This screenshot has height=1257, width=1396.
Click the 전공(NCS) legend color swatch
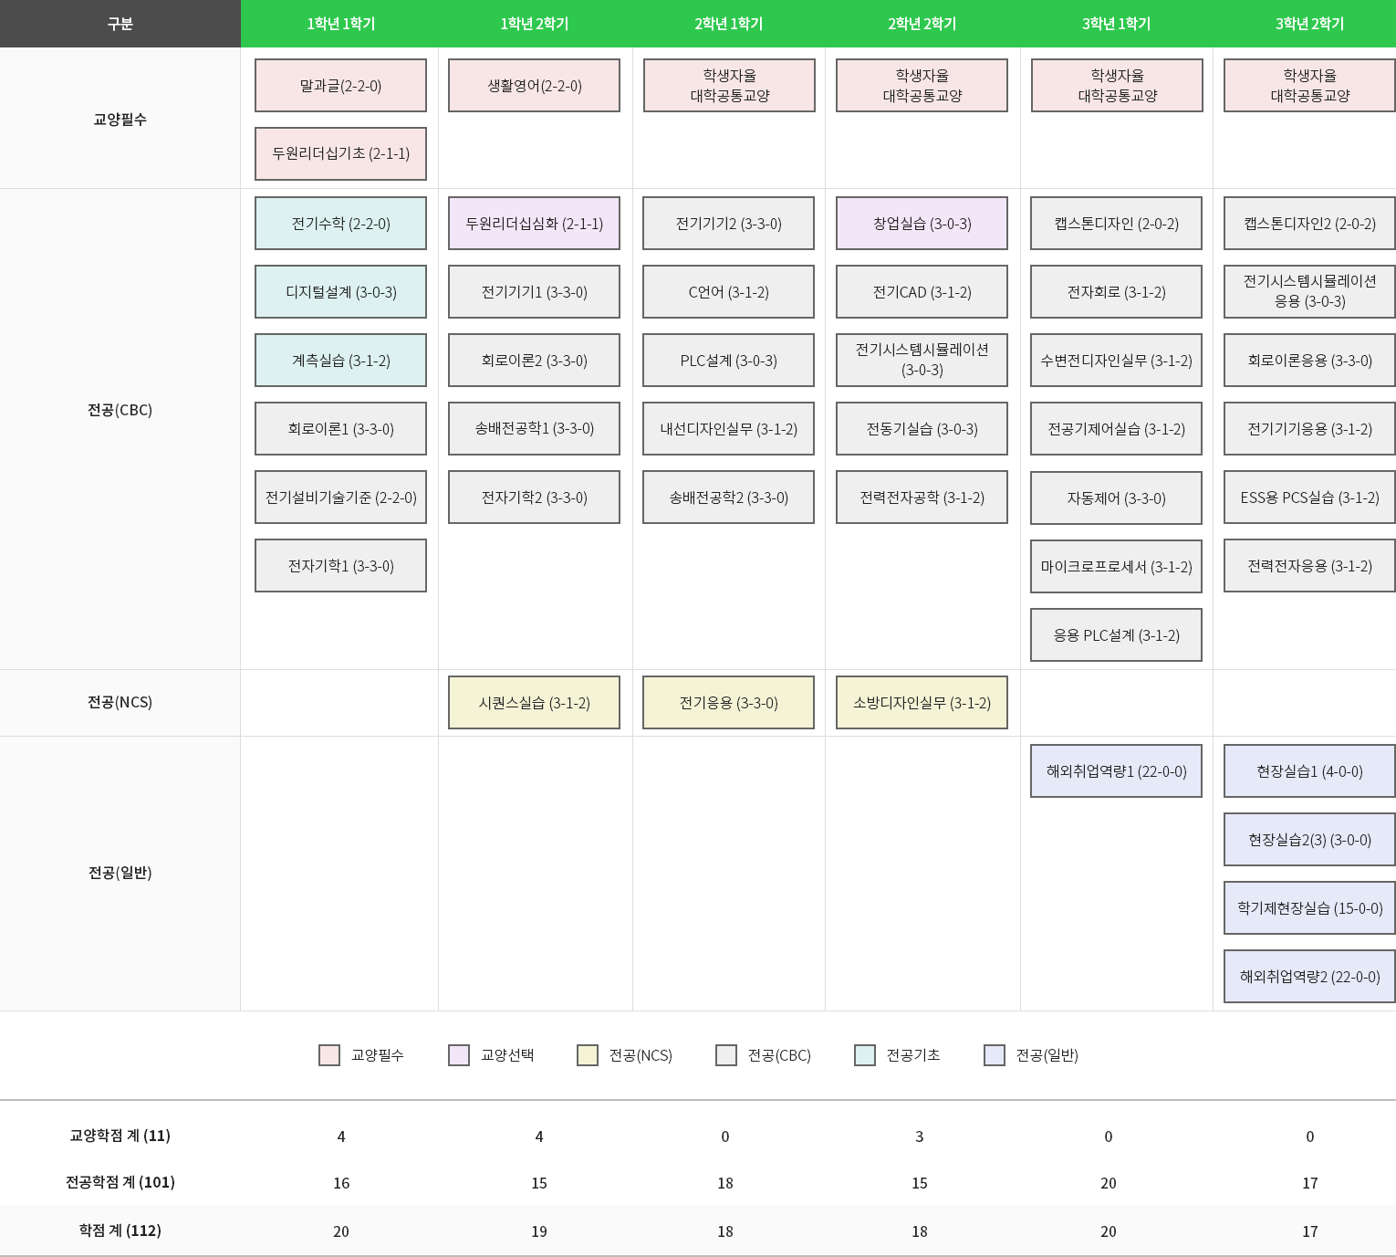(x=588, y=1055)
